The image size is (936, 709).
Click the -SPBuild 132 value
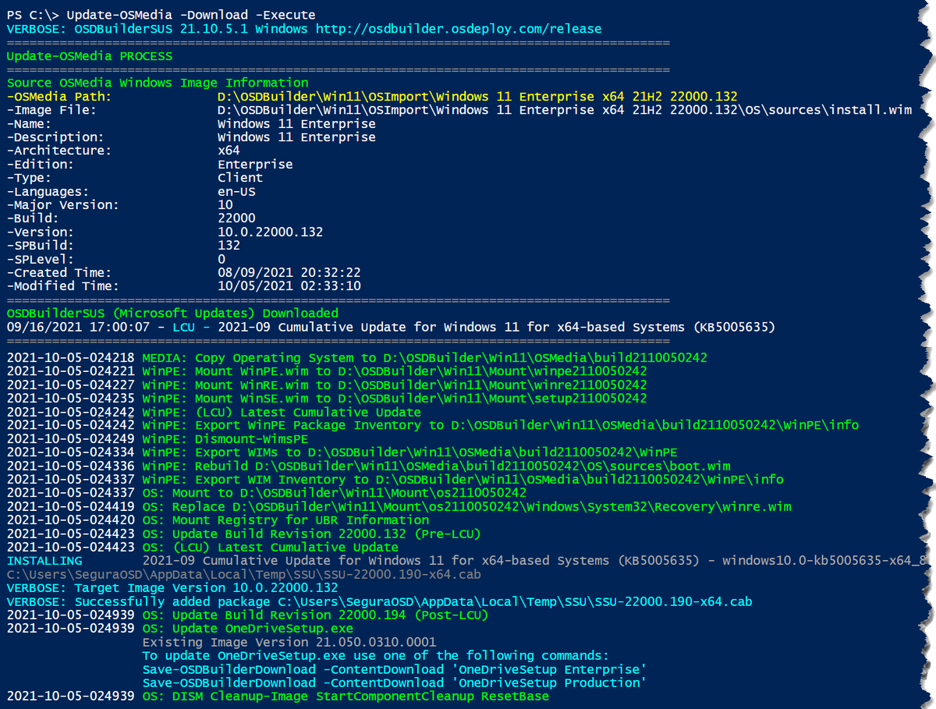[229, 245]
